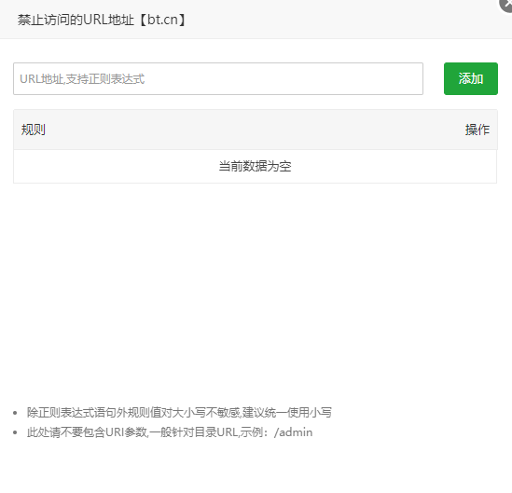Click the table header row background

[x=256, y=130]
